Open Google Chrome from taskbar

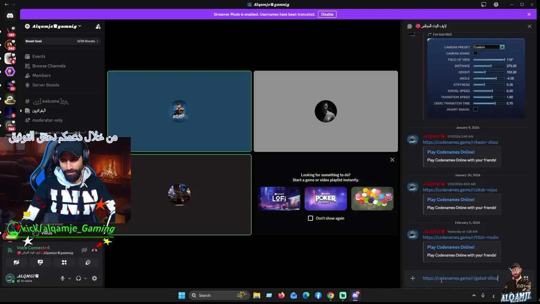pyautogui.click(x=331, y=296)
